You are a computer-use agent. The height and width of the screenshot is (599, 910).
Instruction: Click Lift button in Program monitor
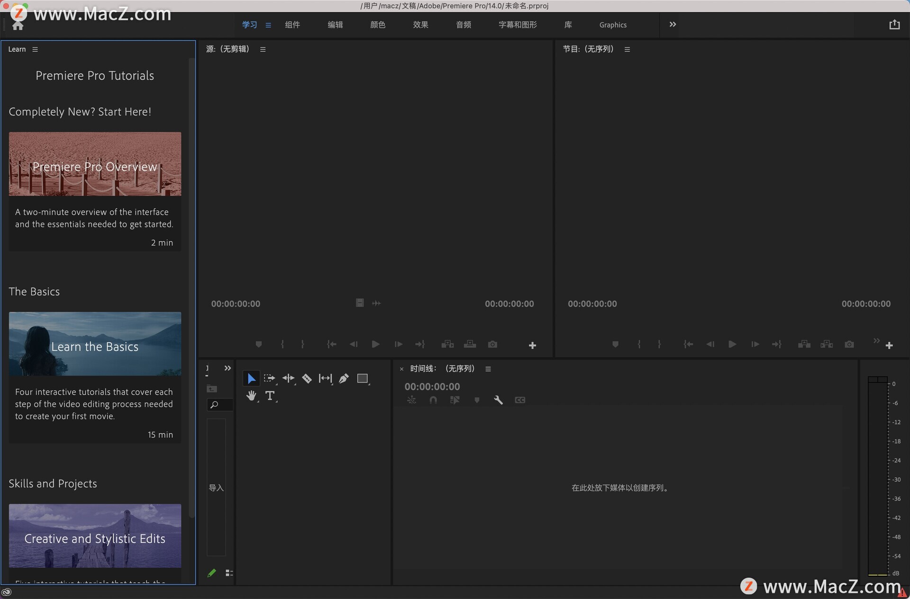[804, 345]
